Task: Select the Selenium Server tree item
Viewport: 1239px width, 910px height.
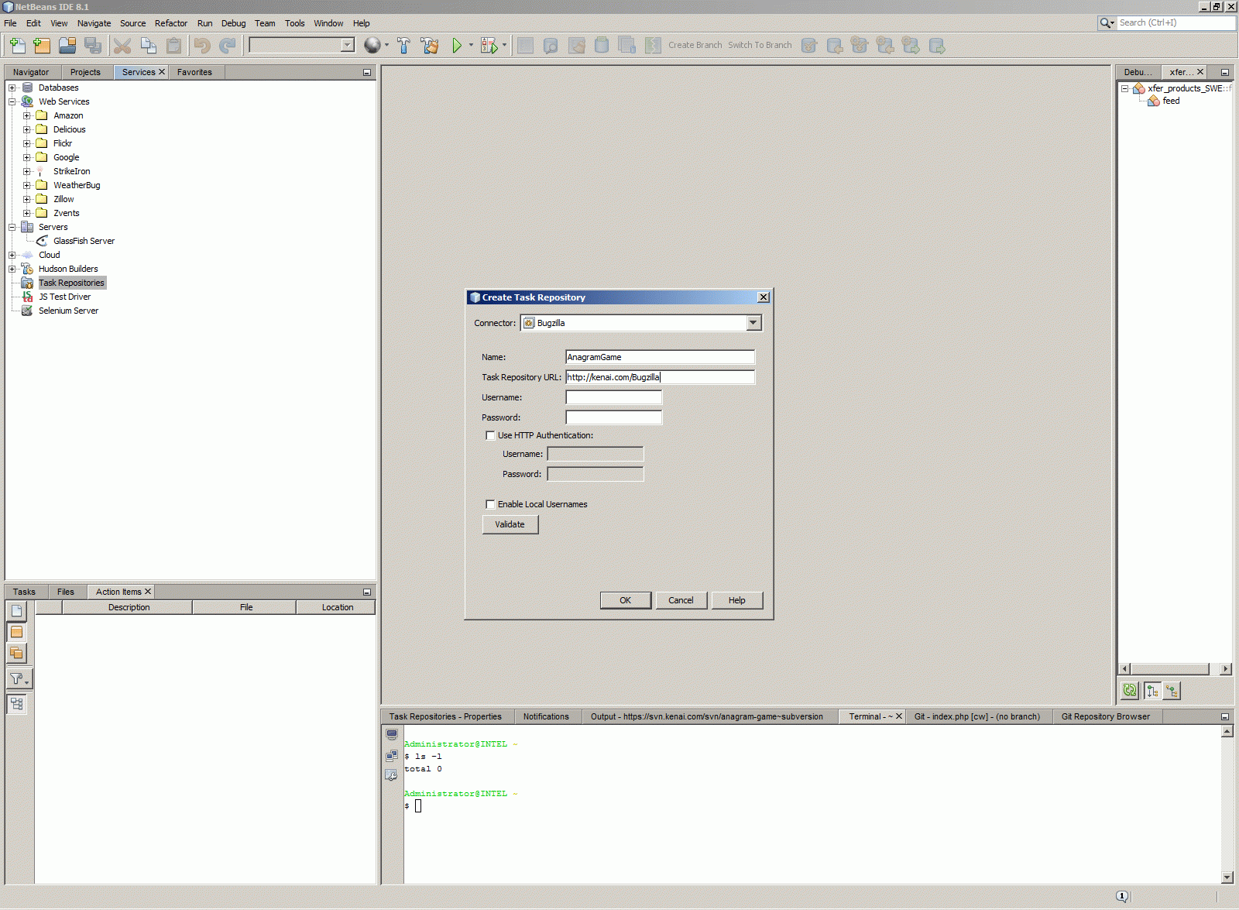Action: [68, 311]
